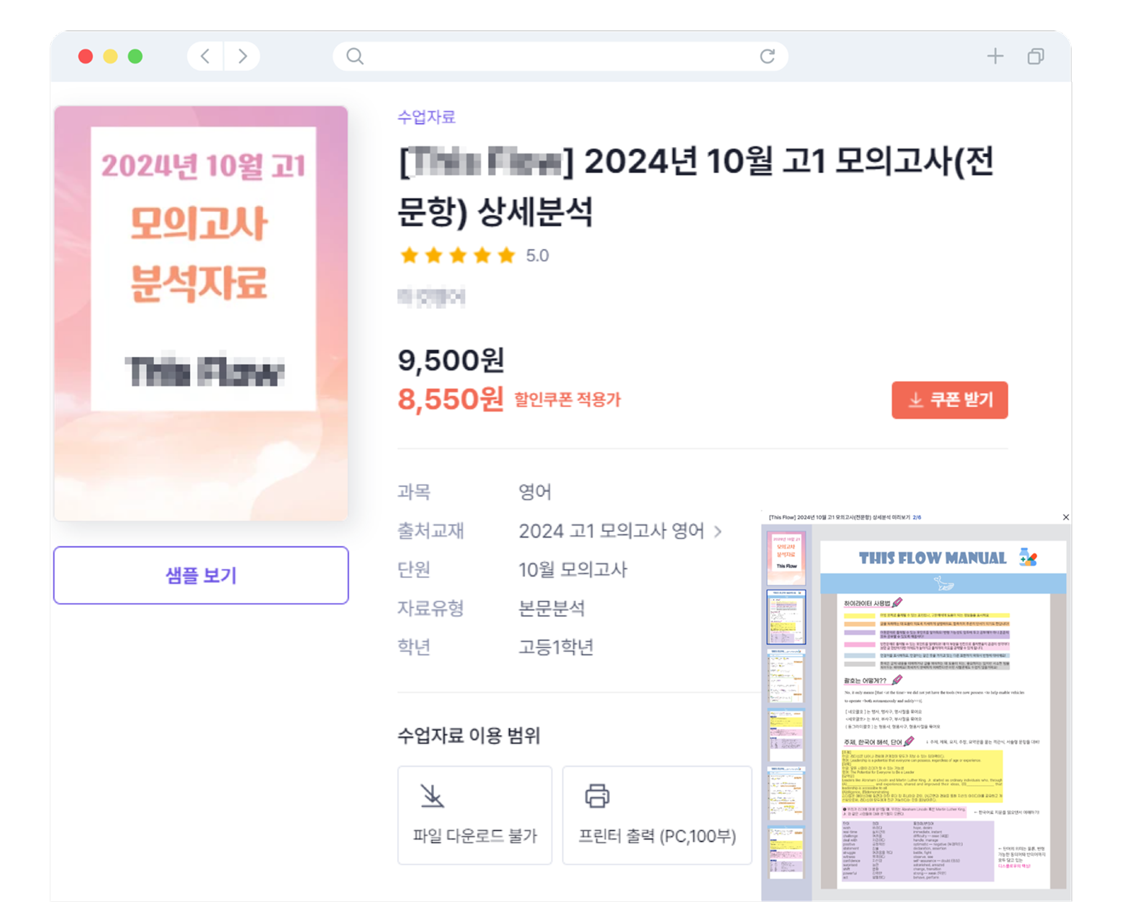The image size is (1131, 916).
Task: Click the search magnifier icon
Action: pos(355,57)
